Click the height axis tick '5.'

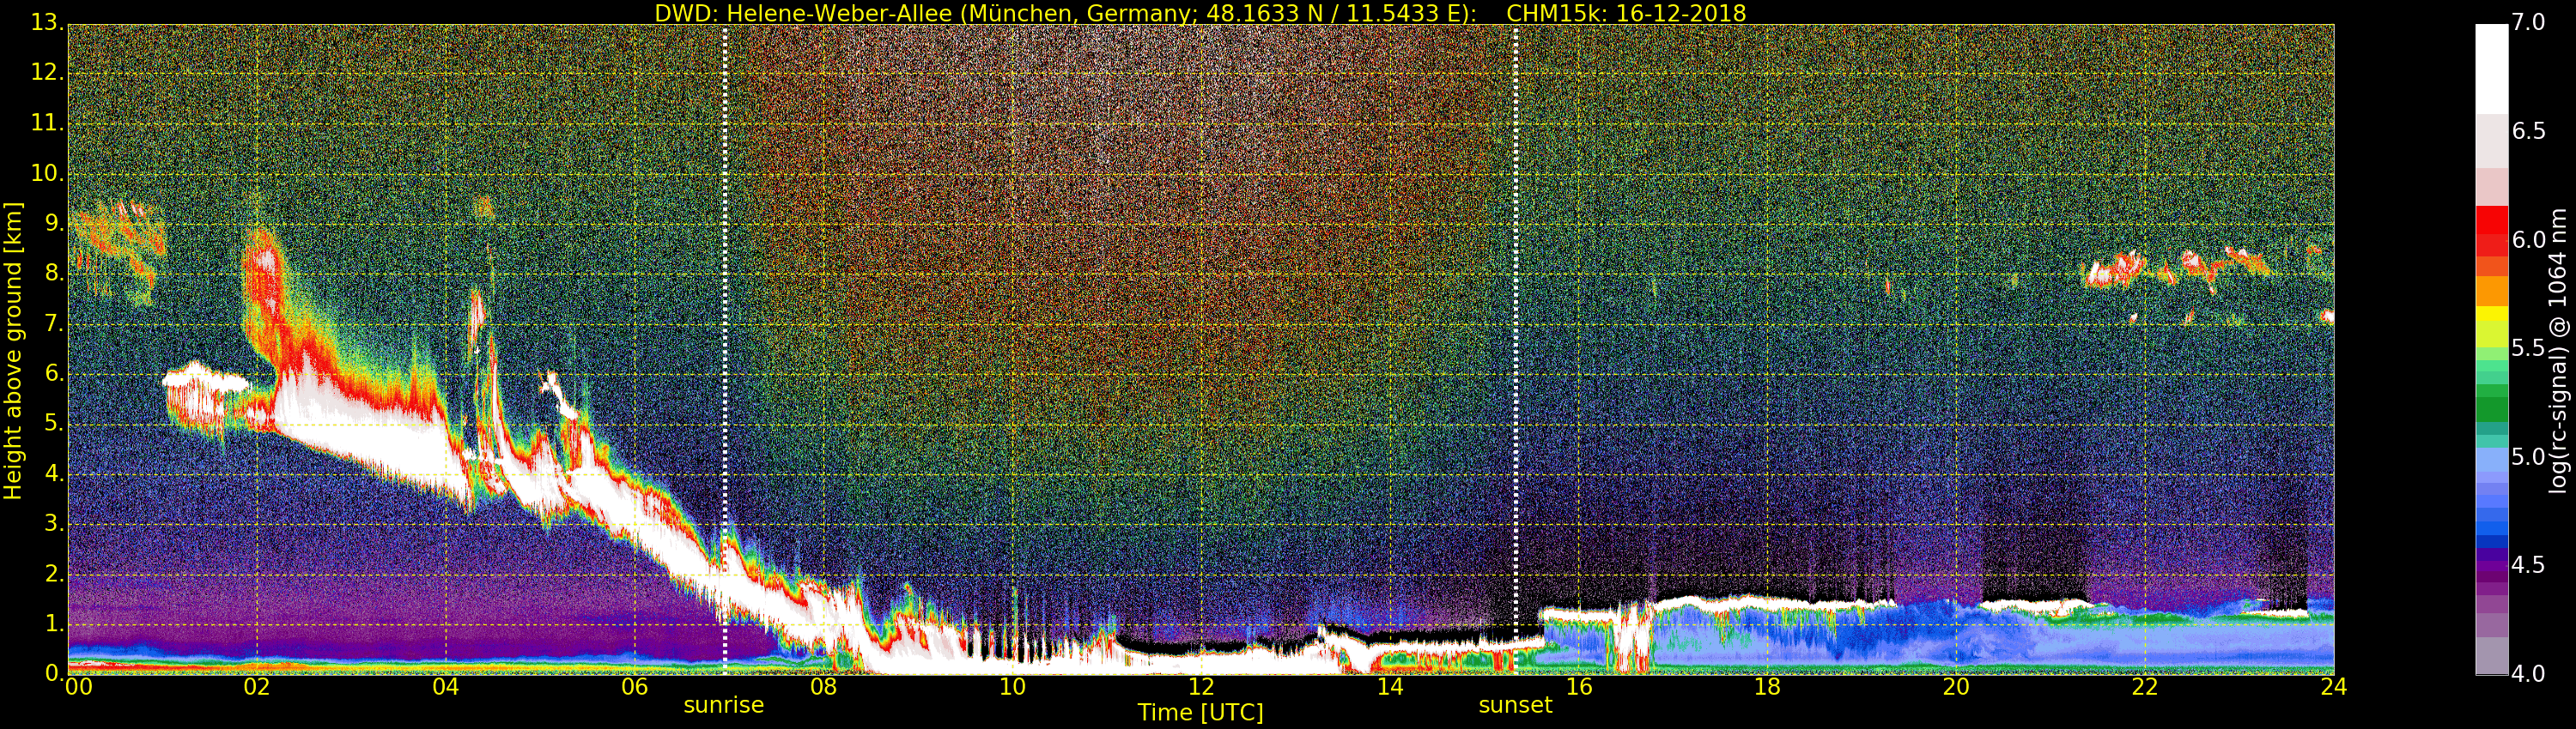54,424
